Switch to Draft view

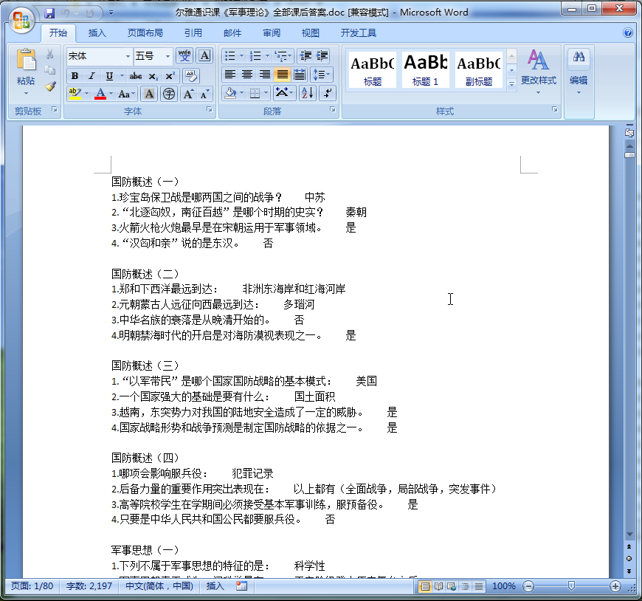(479, 586)
